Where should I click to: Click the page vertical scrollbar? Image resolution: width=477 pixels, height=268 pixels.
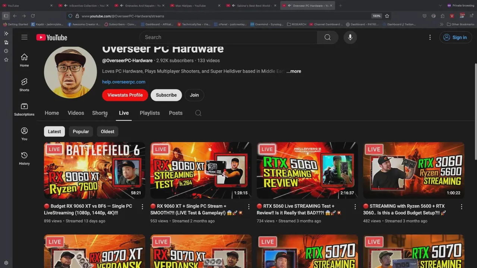tap(475, 112)
